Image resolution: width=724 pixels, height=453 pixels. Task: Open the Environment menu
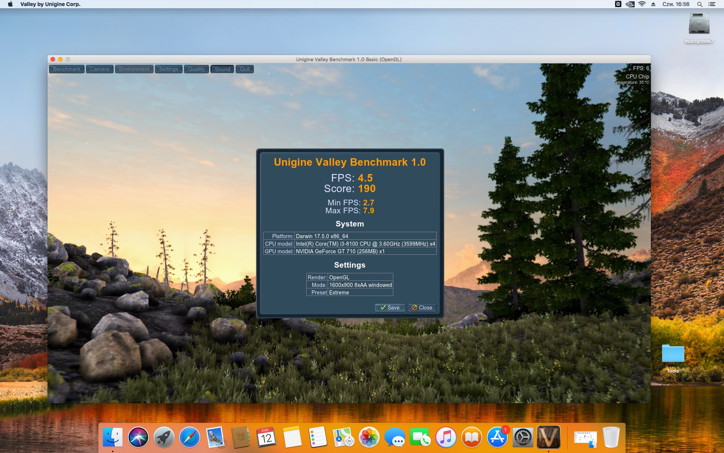[134, 69]
